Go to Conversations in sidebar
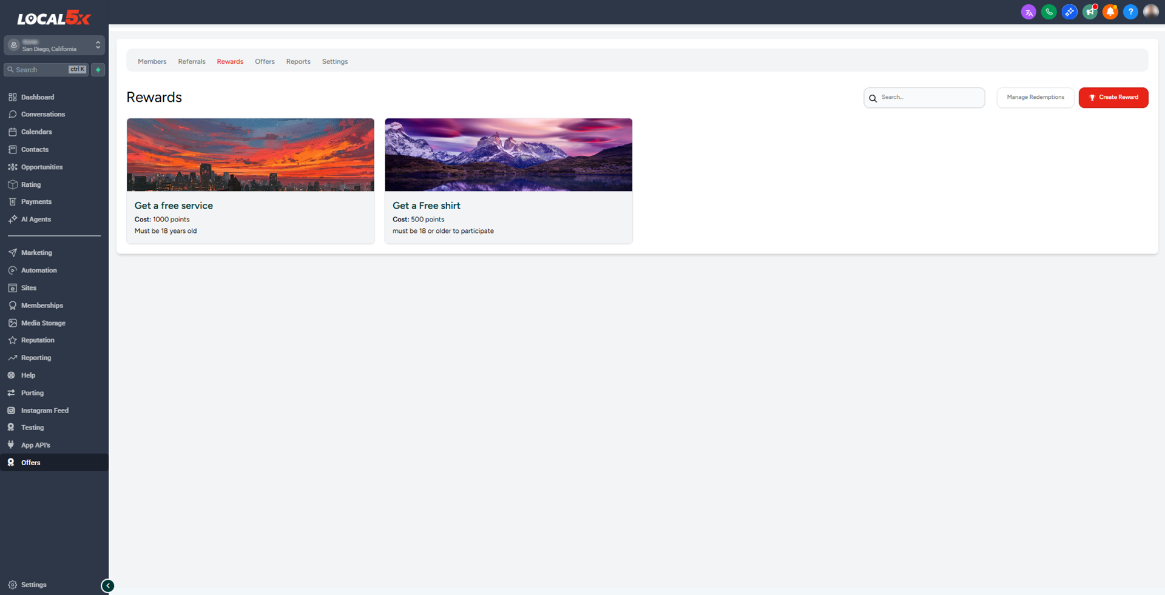The image size is (1165, 595). click(x=42, y=115)
